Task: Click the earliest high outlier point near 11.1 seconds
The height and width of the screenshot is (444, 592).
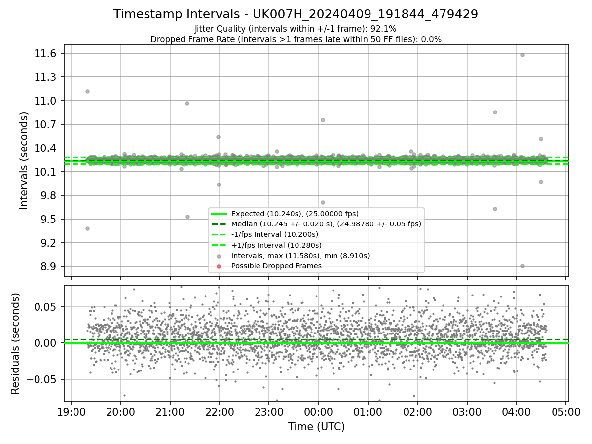Action: pos(87,91)
